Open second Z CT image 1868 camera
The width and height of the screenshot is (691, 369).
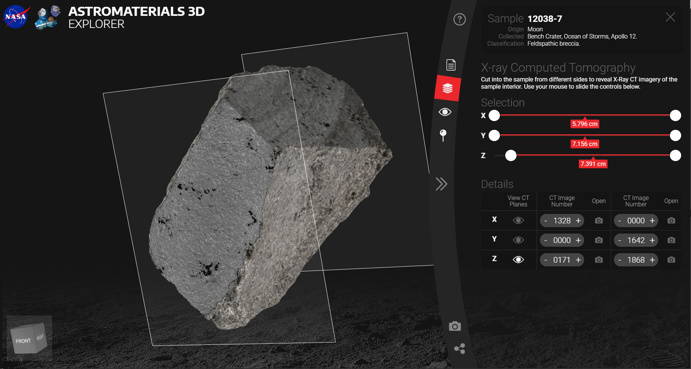(671, 260)
